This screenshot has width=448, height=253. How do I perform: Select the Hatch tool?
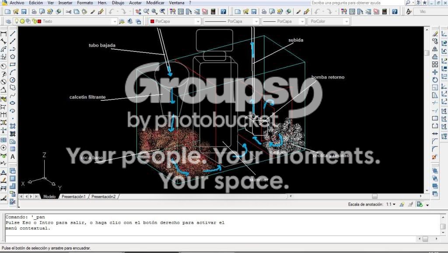tap(13, 126)
